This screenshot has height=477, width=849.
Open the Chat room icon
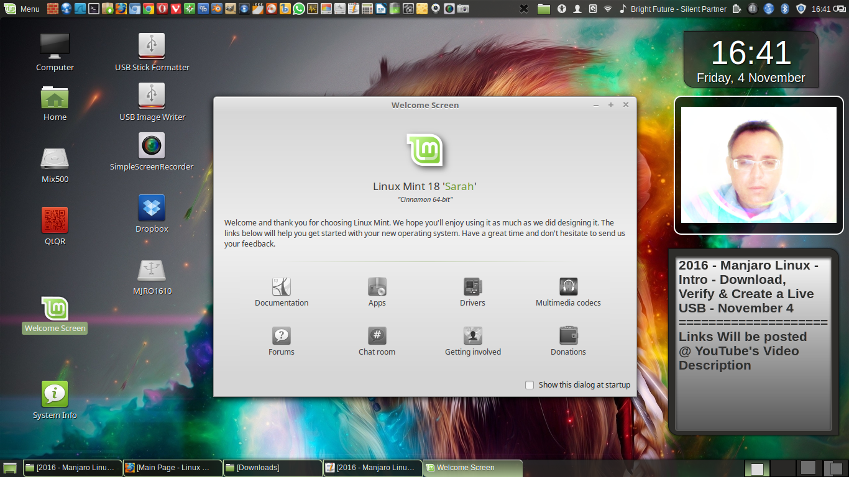click(377, 336)
